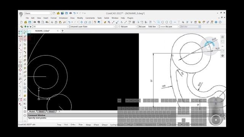Viewport: 244px width, 137px height.
Task: Click the Paste clipboard icon in the standard toolbar
Action: 60,22
